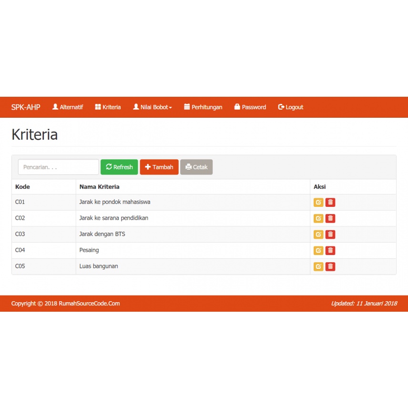The height and width of the screenshot is (408, 408).
Task: Open the Password menu item
Action: (250, 107)
